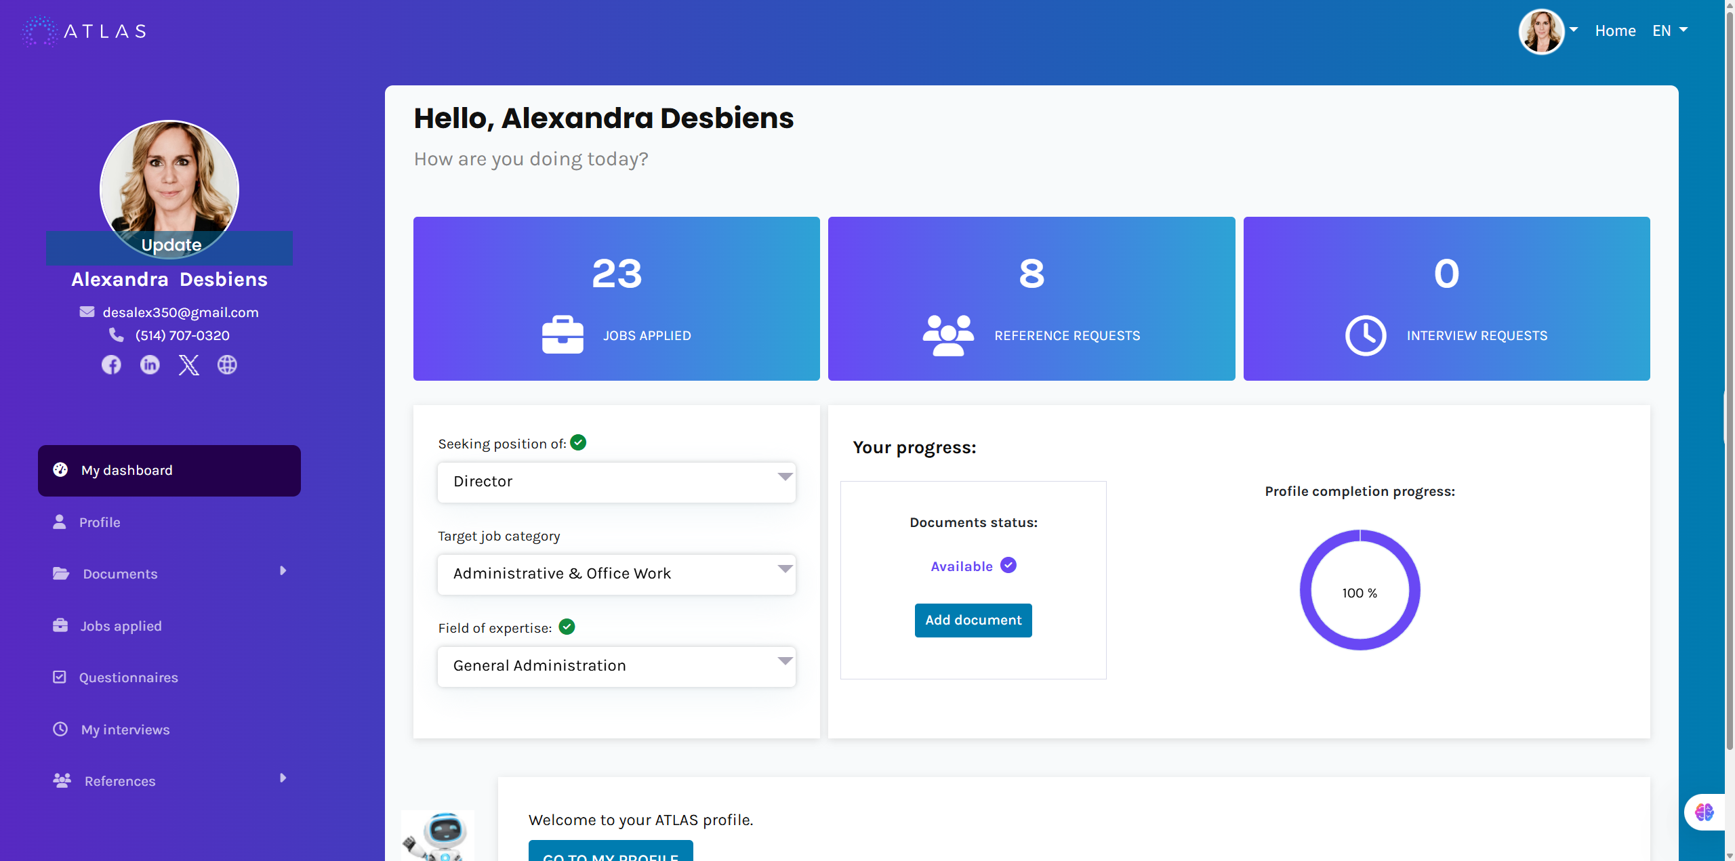Click the website globe icon

(x=227, y=365)
